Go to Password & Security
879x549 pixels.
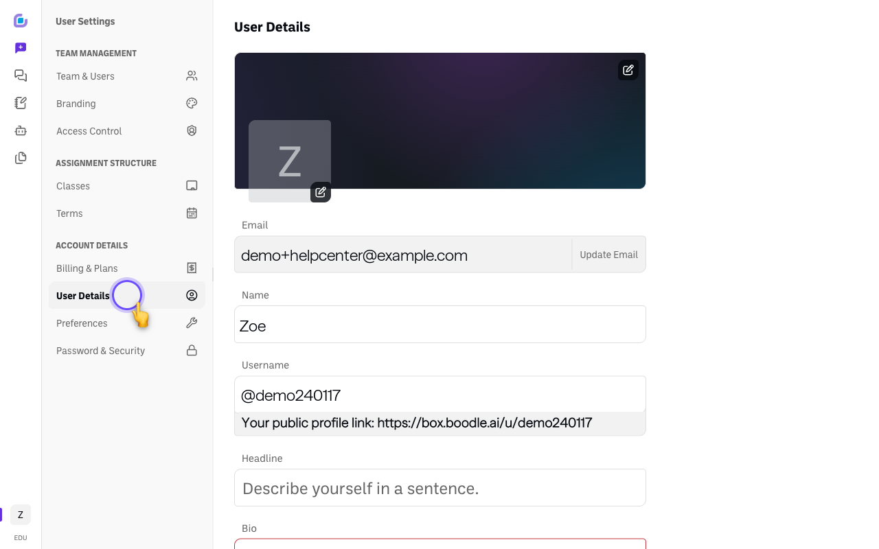127,351
